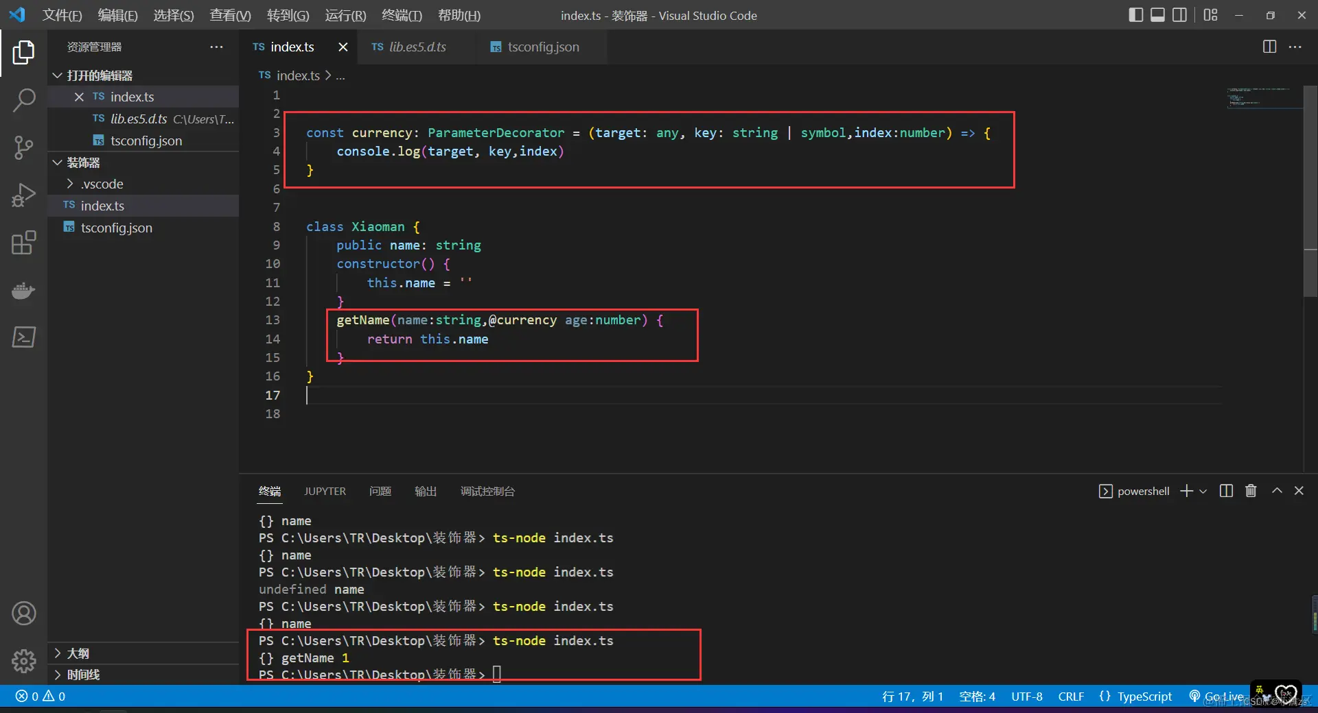This screenshot has width=1318, height=713.
Task: Close the index.ts editor tab
Action: [x=343, y=47]
